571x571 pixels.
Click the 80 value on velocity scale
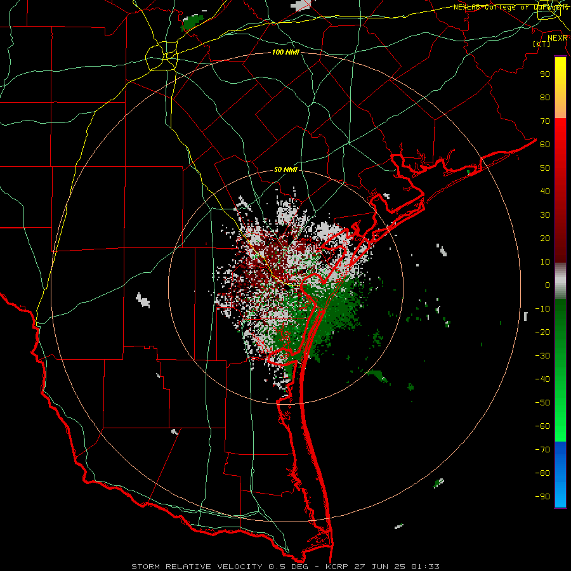pos(545,97)
